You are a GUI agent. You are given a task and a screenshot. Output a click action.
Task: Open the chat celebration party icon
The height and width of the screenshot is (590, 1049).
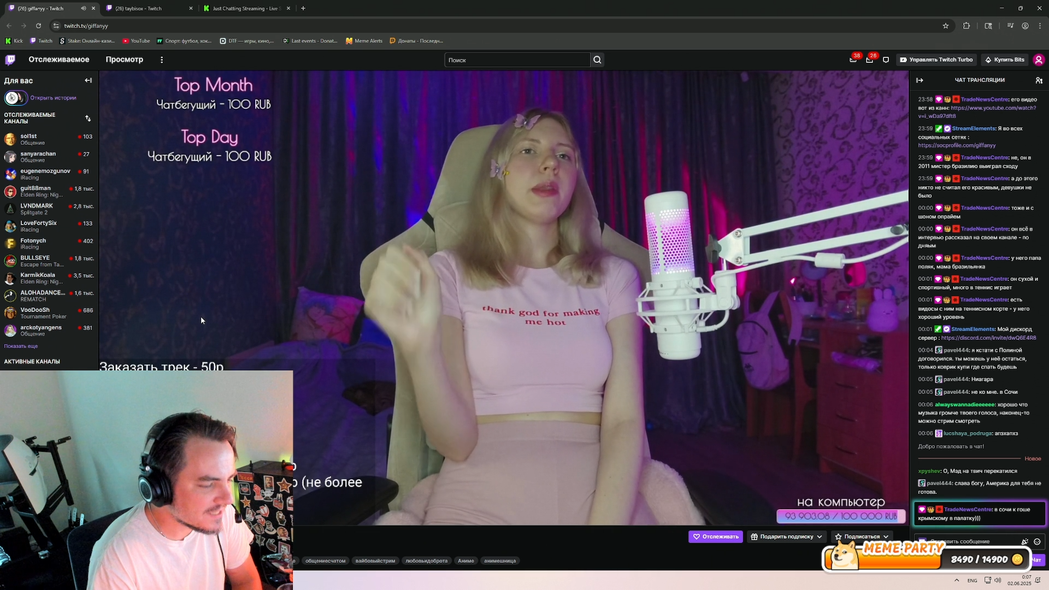point(1025,541)
